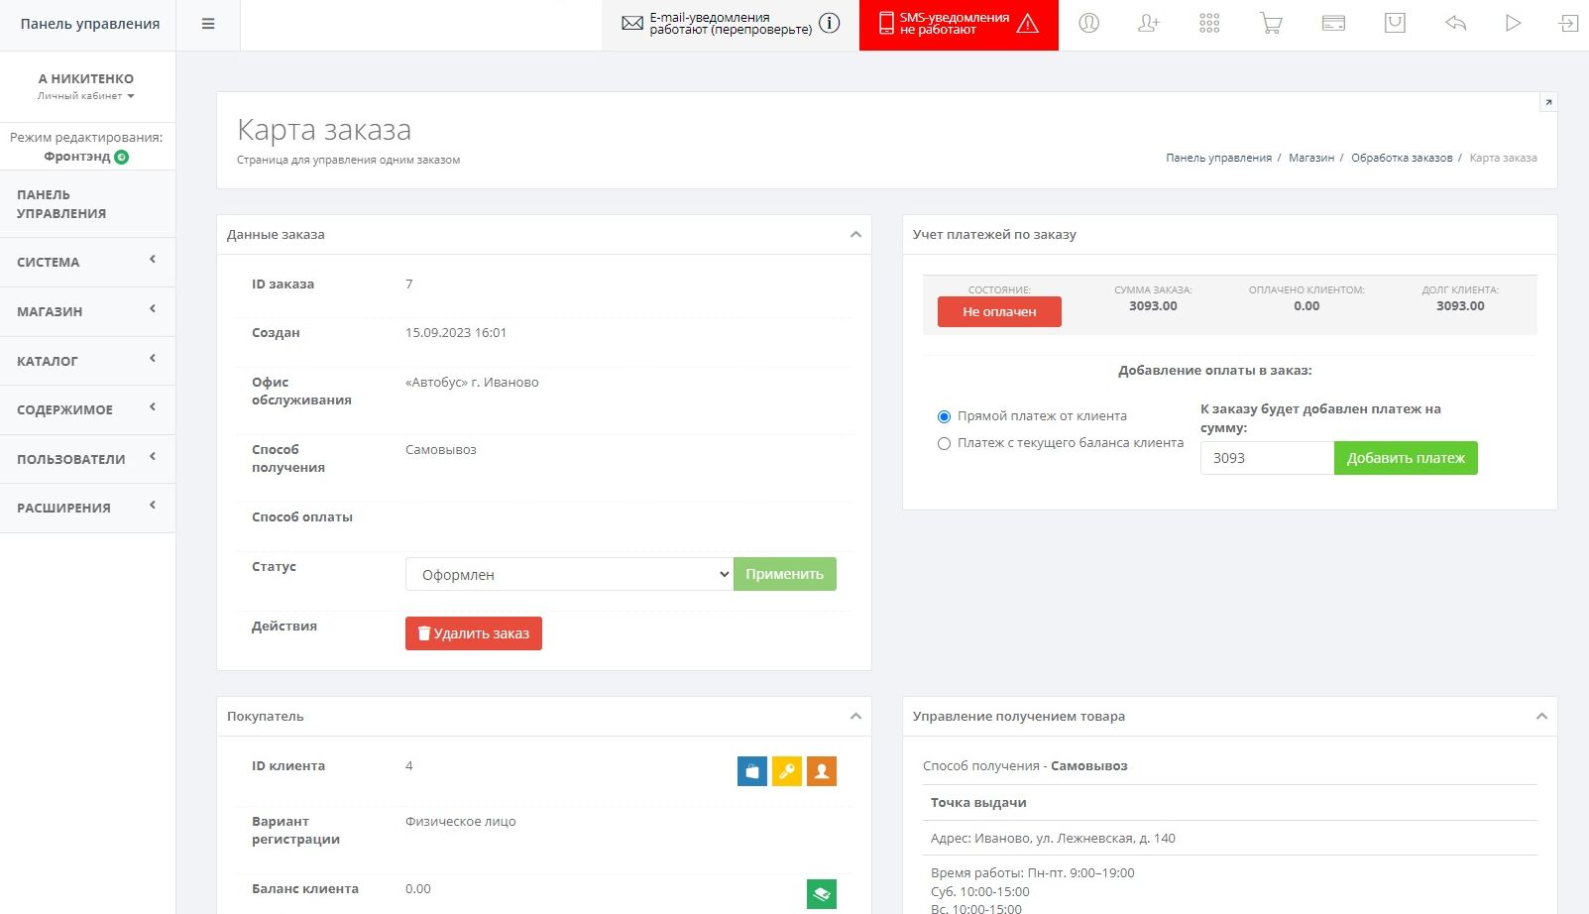Click the 'Добавить платеж' button
Image resolution: width=1589 pixels, height=914 pixels.
(x=1405, y=458)
